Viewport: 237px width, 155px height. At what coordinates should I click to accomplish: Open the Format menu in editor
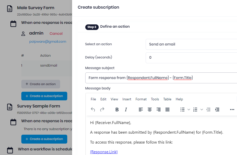[141, 99]
